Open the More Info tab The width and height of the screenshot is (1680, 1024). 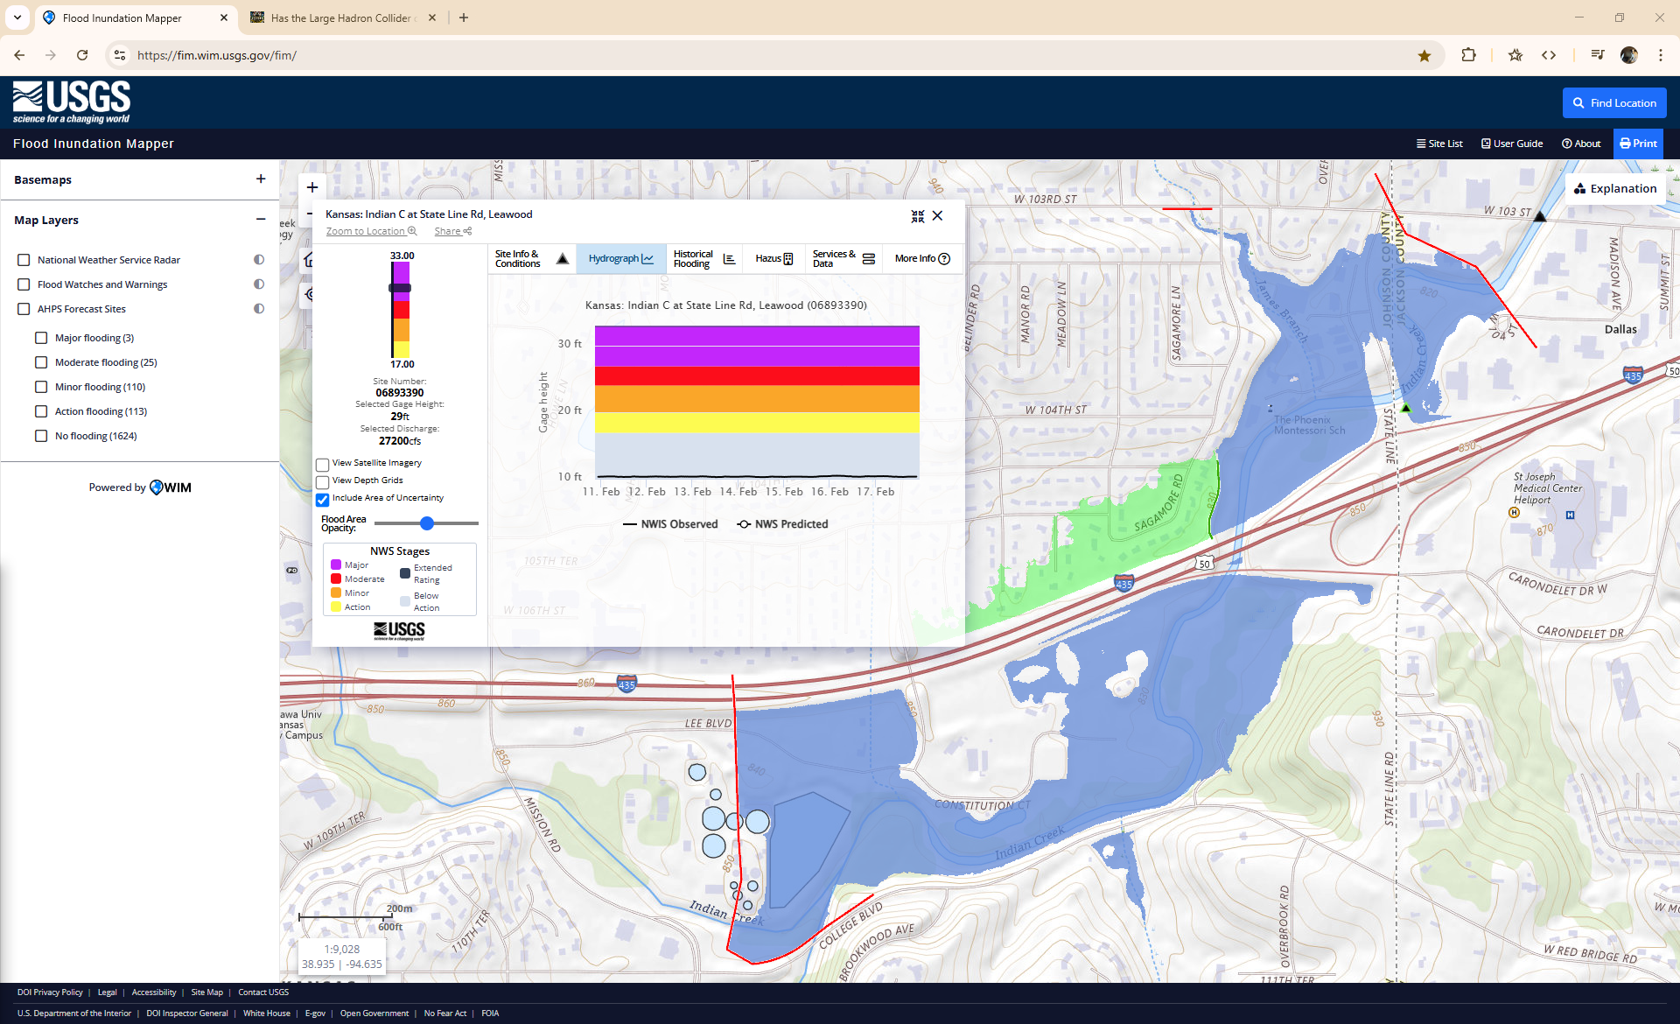[922, 259]
